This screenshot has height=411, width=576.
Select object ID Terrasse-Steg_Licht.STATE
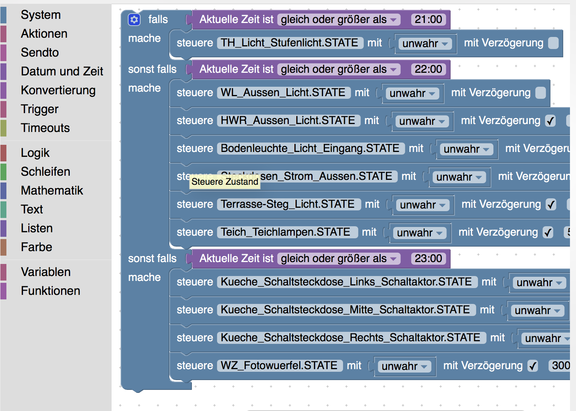(x=289, y=204)
